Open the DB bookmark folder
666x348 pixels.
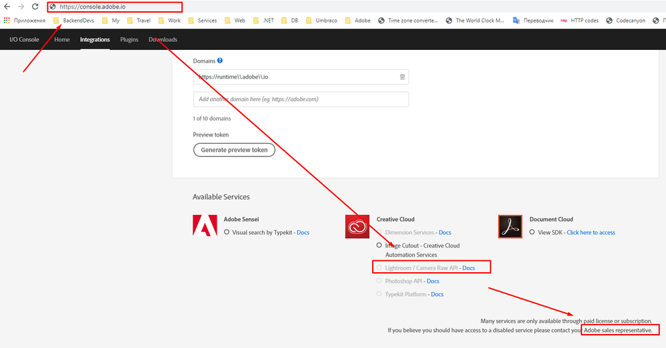coord(290,21)
